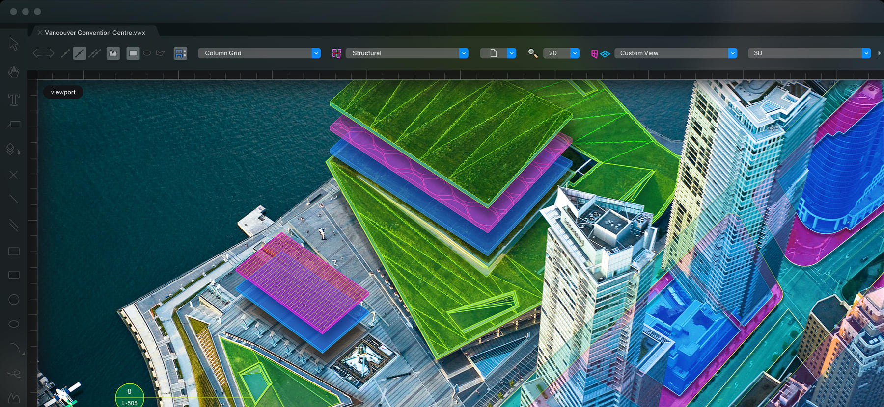This screenshot has height=407, width=884.
Task: Select the Arc tool
Action: click(15, 348)
